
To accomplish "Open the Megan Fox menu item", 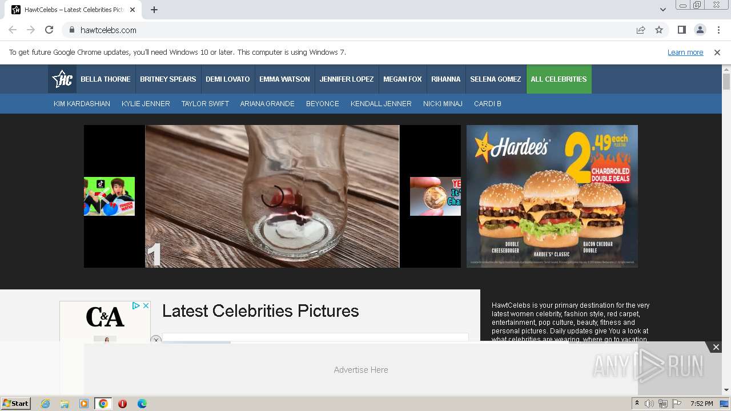I will [x=403, y=79].
